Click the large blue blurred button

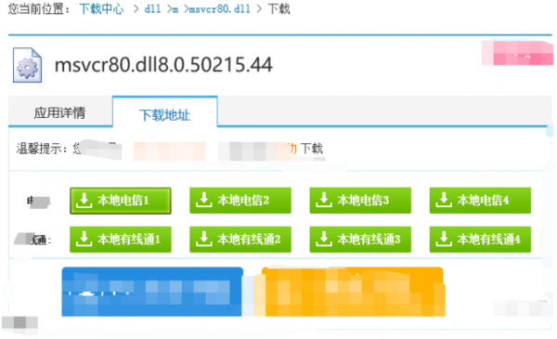pyautogui.click(x=152, y=292)
